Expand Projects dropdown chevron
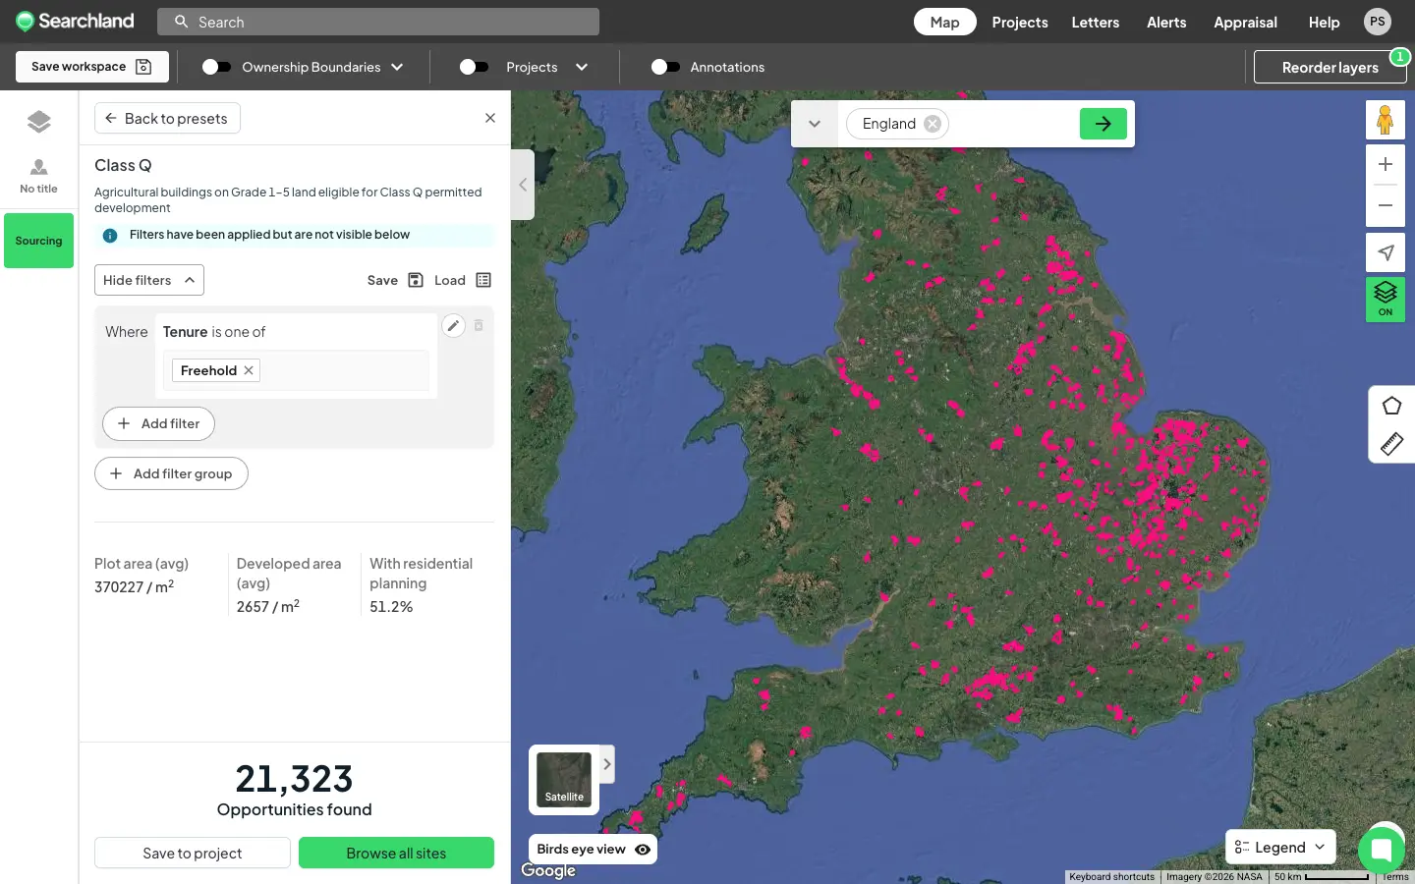 582,67
